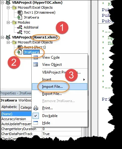Click the View Code menu icon

pos(36,57)
